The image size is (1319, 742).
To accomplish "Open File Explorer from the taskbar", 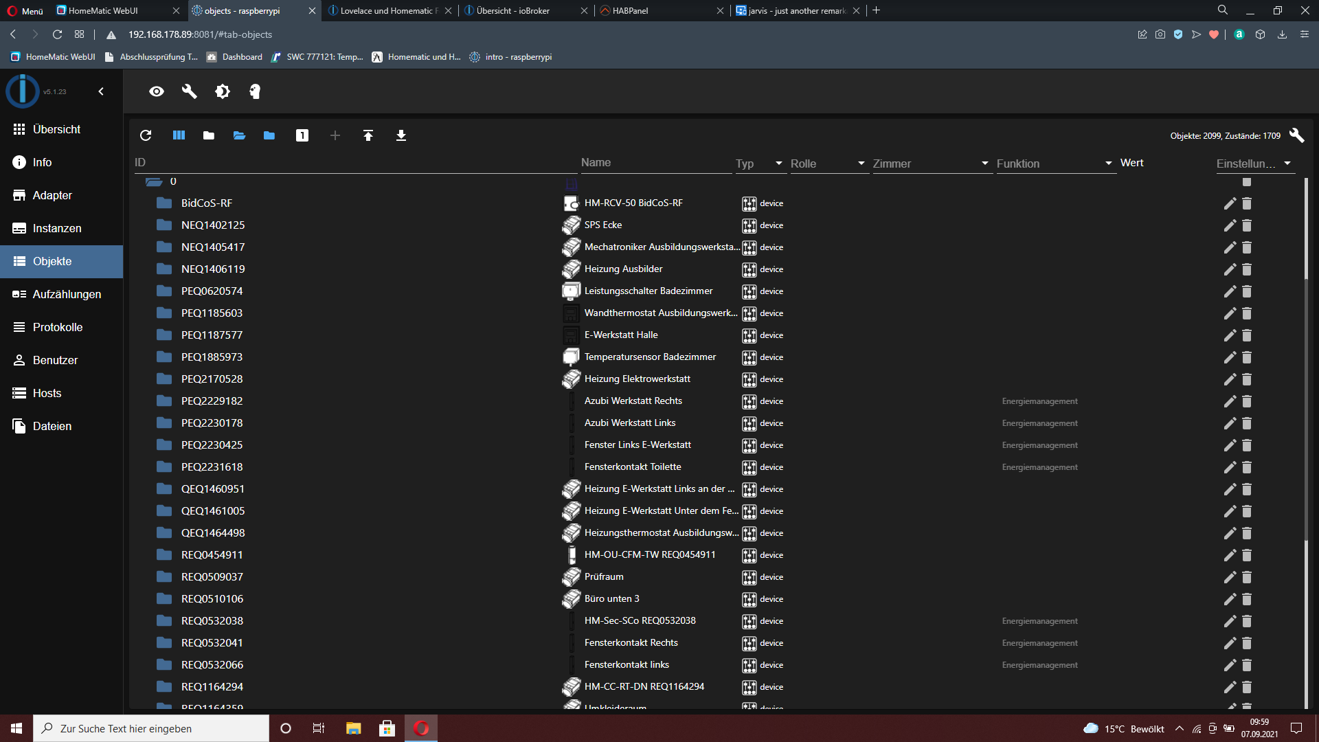I will (x=353, y=728).
